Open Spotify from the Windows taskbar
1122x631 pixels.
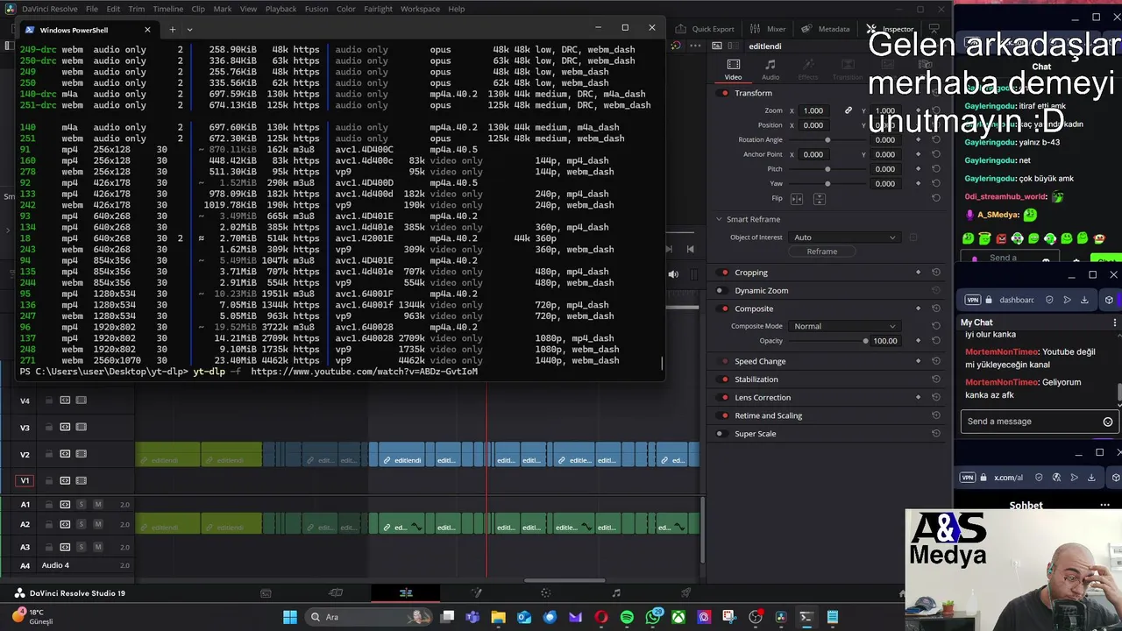[x=627, y=617]
